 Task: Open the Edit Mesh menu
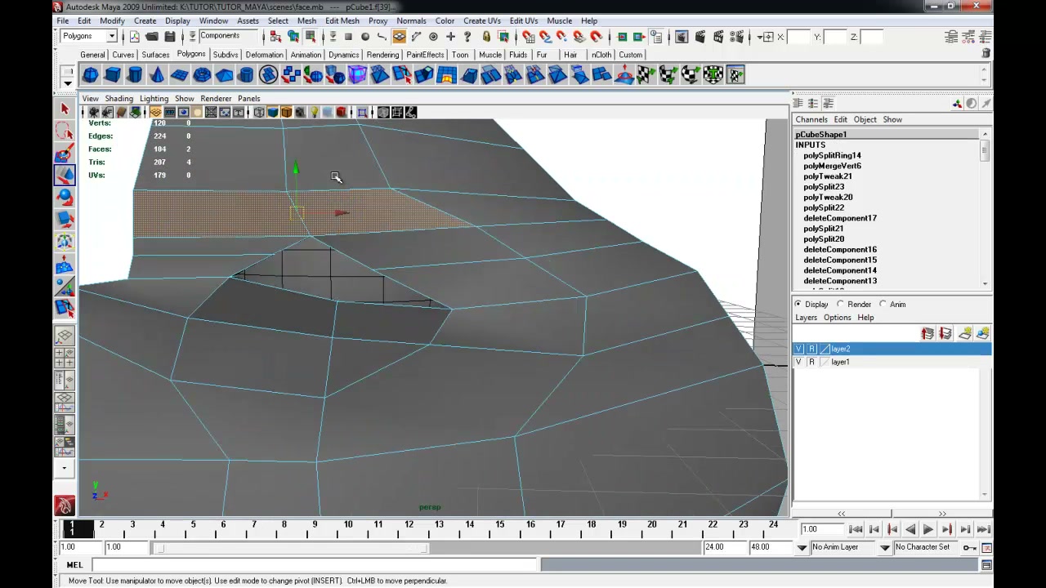[x=342, y=20]
